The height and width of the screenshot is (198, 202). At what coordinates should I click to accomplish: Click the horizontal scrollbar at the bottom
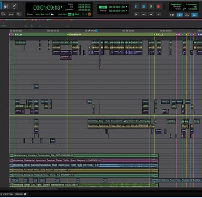coord(37,189)
